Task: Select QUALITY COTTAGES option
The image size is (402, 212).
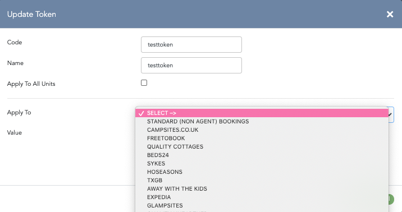Action: tap(262, 147)
